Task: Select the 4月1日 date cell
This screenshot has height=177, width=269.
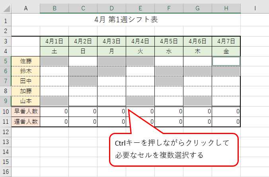Action: pyautogui.click(x=54, y=41)
